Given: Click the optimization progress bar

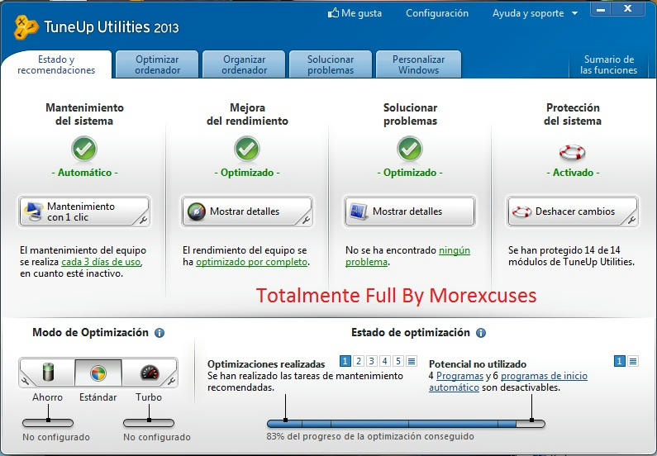Looking at the screenshot, I should 406,424.
